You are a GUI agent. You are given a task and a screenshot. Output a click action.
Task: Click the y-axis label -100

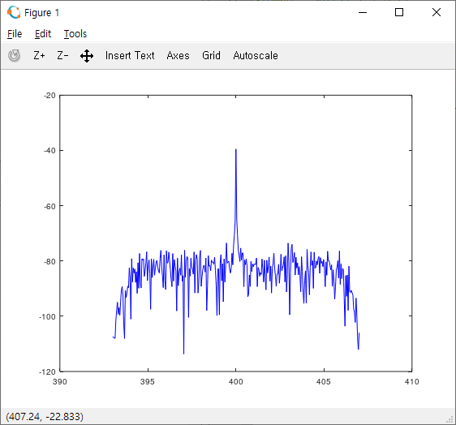[47, 316]
